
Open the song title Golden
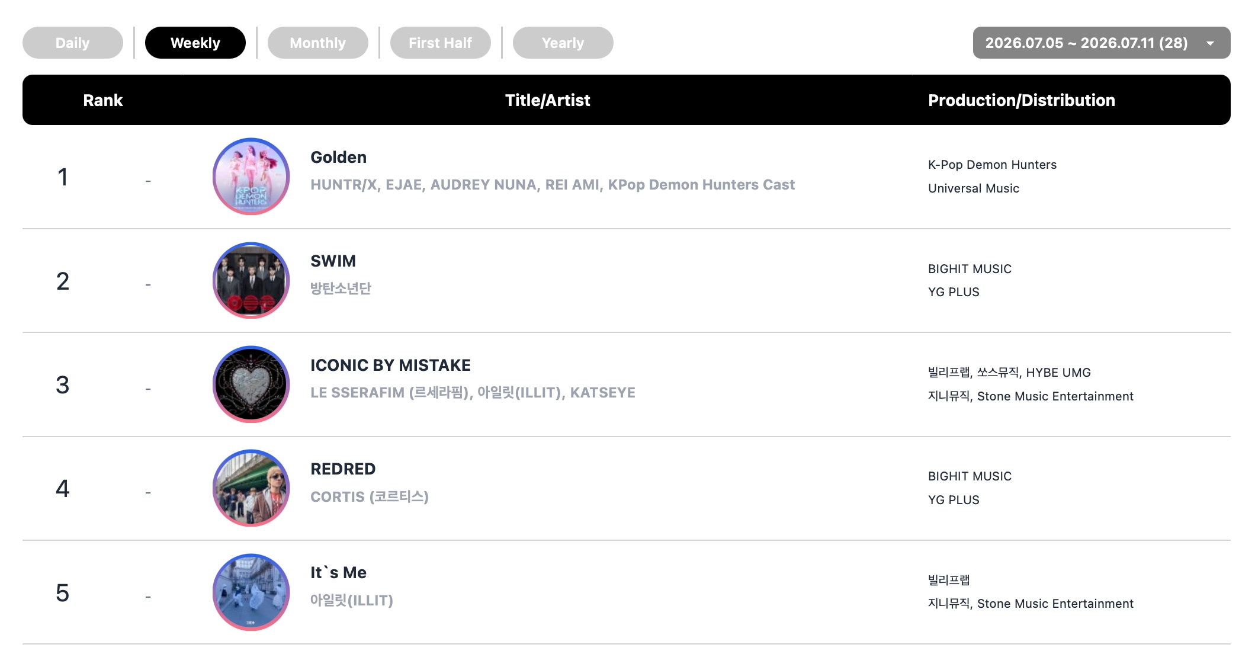(x=339, y=157)
